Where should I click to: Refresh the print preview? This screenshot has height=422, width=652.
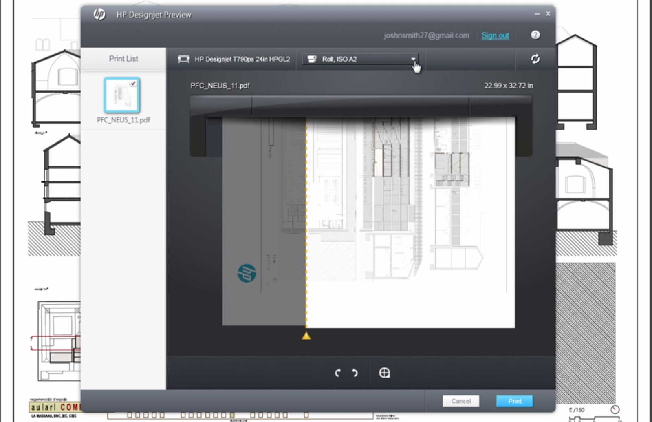pyautogui.click(x=535, y=59)
